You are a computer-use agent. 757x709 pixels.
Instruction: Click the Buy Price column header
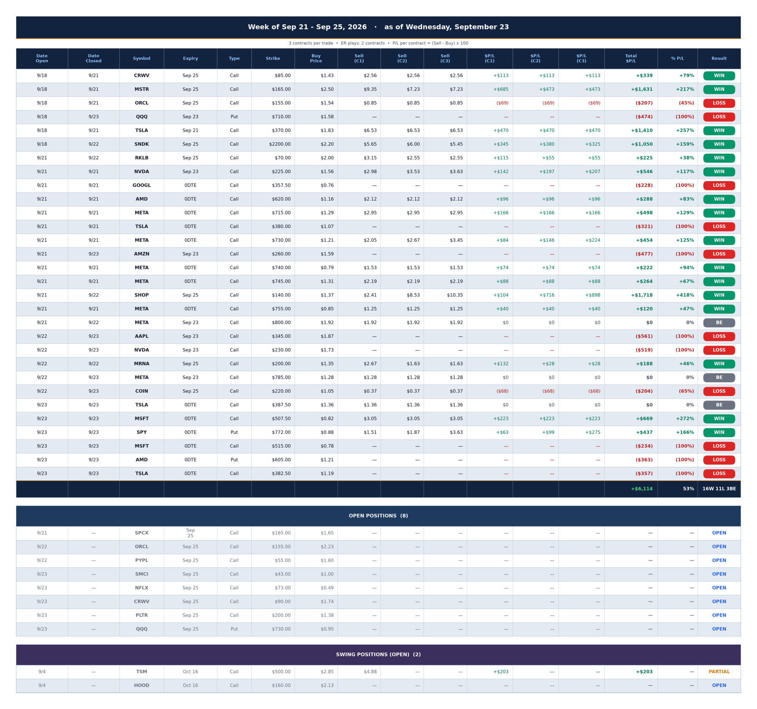316,58
